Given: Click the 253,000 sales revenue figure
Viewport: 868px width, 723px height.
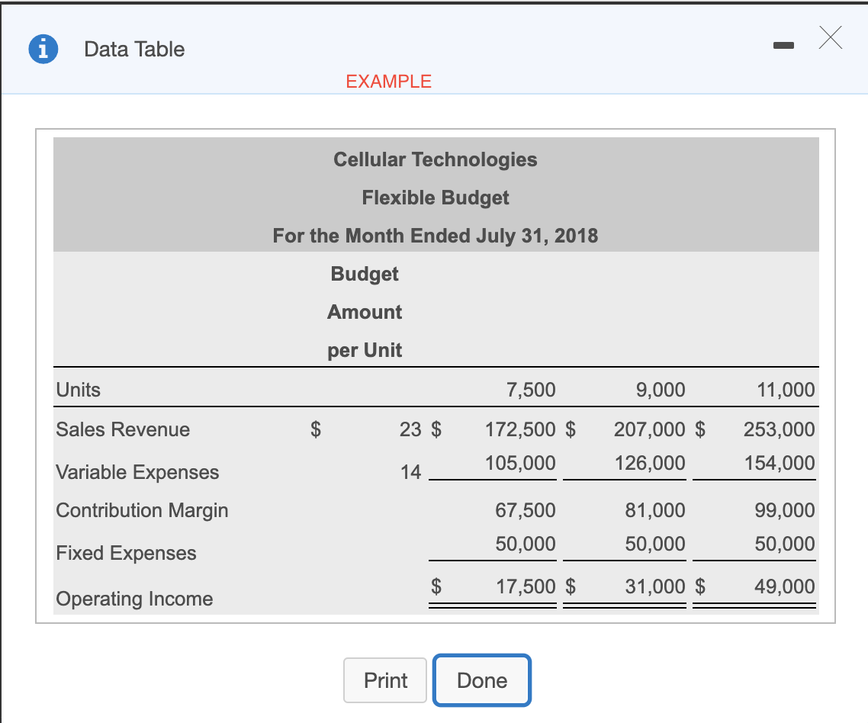Looking at the screenshot, I should click(779, 429).
